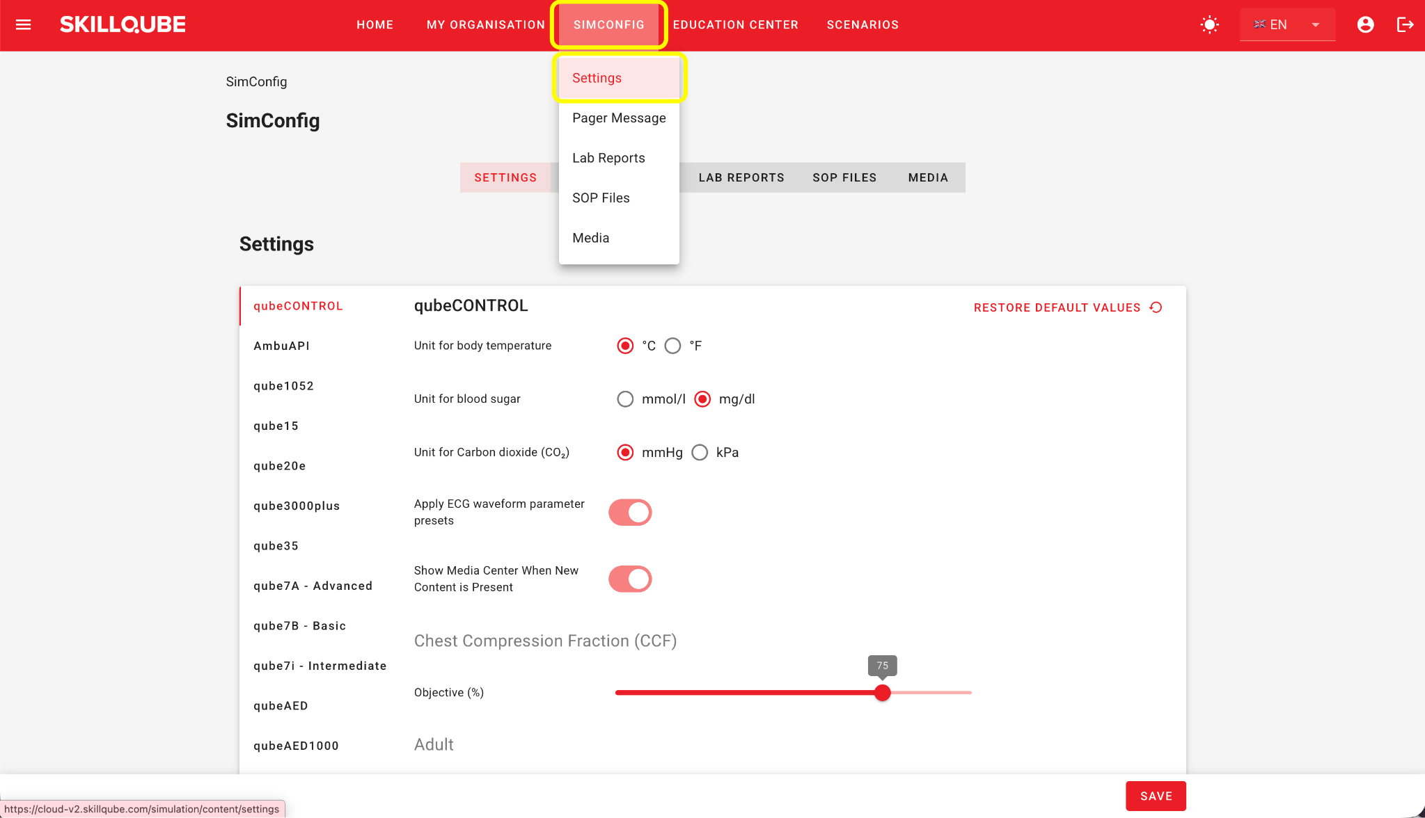Switch to the MEDIA tab
The image size is (1425, 818).
928,178
